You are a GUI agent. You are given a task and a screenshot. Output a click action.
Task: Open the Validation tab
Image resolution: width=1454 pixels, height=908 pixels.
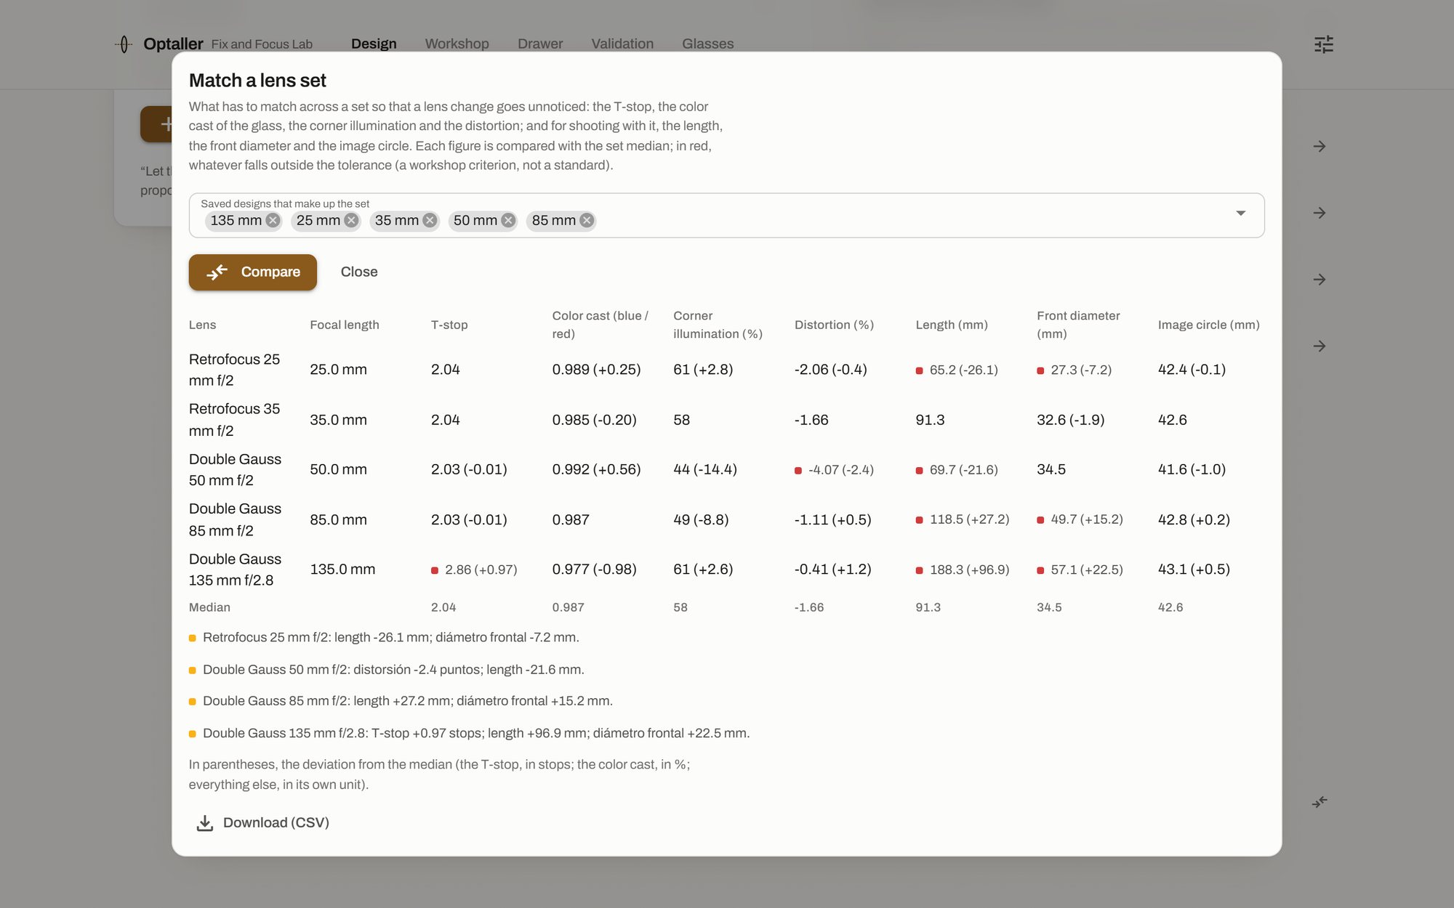tap(622, 44)
